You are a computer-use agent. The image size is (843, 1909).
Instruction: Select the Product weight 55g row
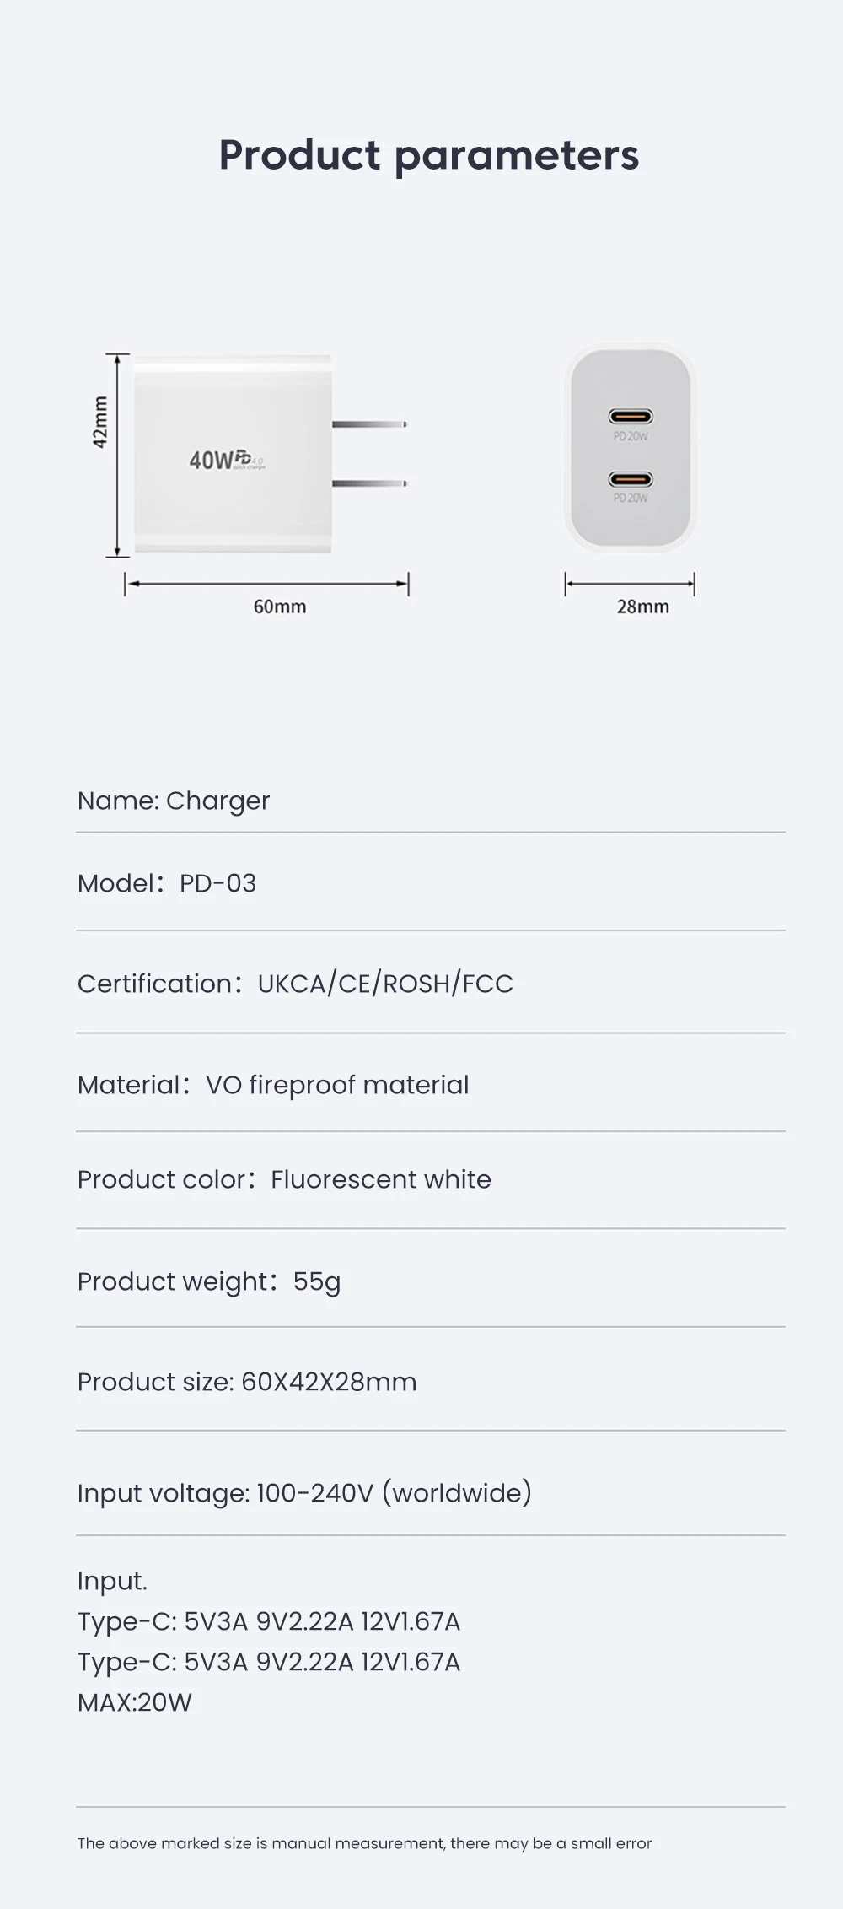(209, 1281)
